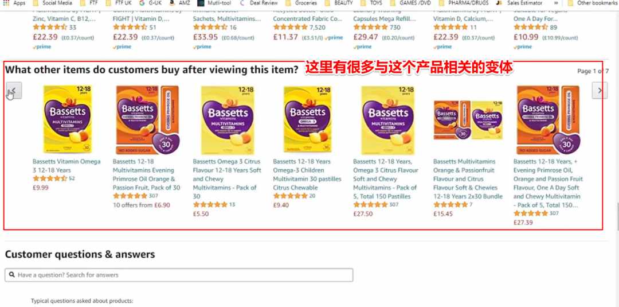Click the 2x30 Bundle product image

point(468,120)
